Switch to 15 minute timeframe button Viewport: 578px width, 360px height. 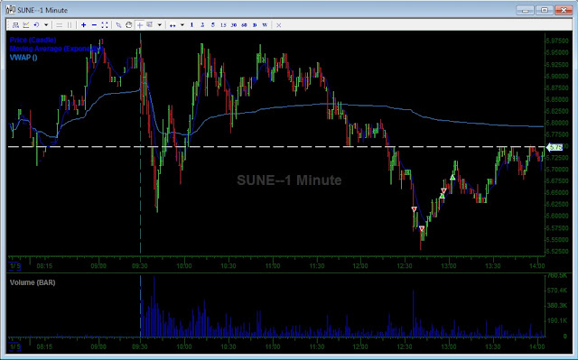pyautogui.click(x=223, y=25)
